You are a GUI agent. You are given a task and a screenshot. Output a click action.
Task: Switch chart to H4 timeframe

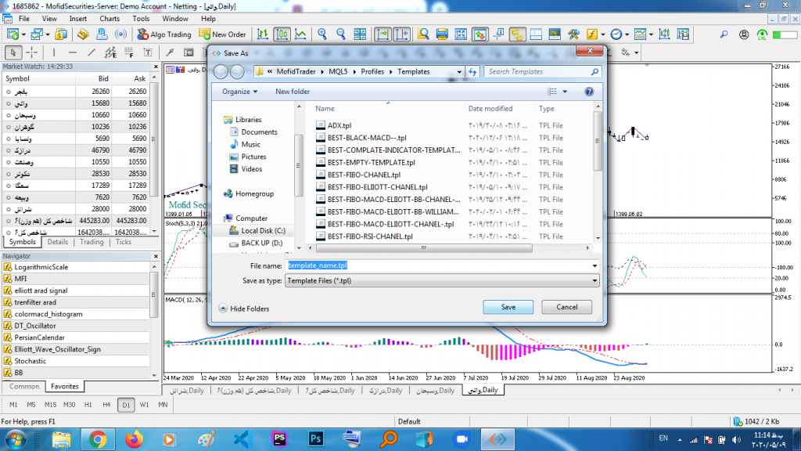[106, 405]
